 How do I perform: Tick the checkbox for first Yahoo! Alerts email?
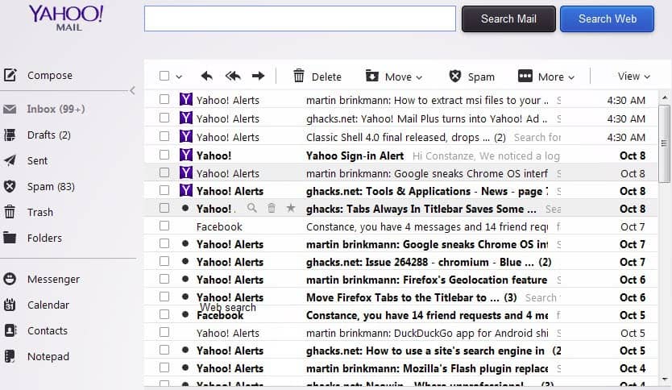(x=164, y=100)
